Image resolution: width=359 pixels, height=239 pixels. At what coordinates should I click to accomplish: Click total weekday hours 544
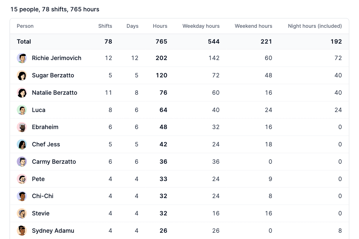(214, 42)
